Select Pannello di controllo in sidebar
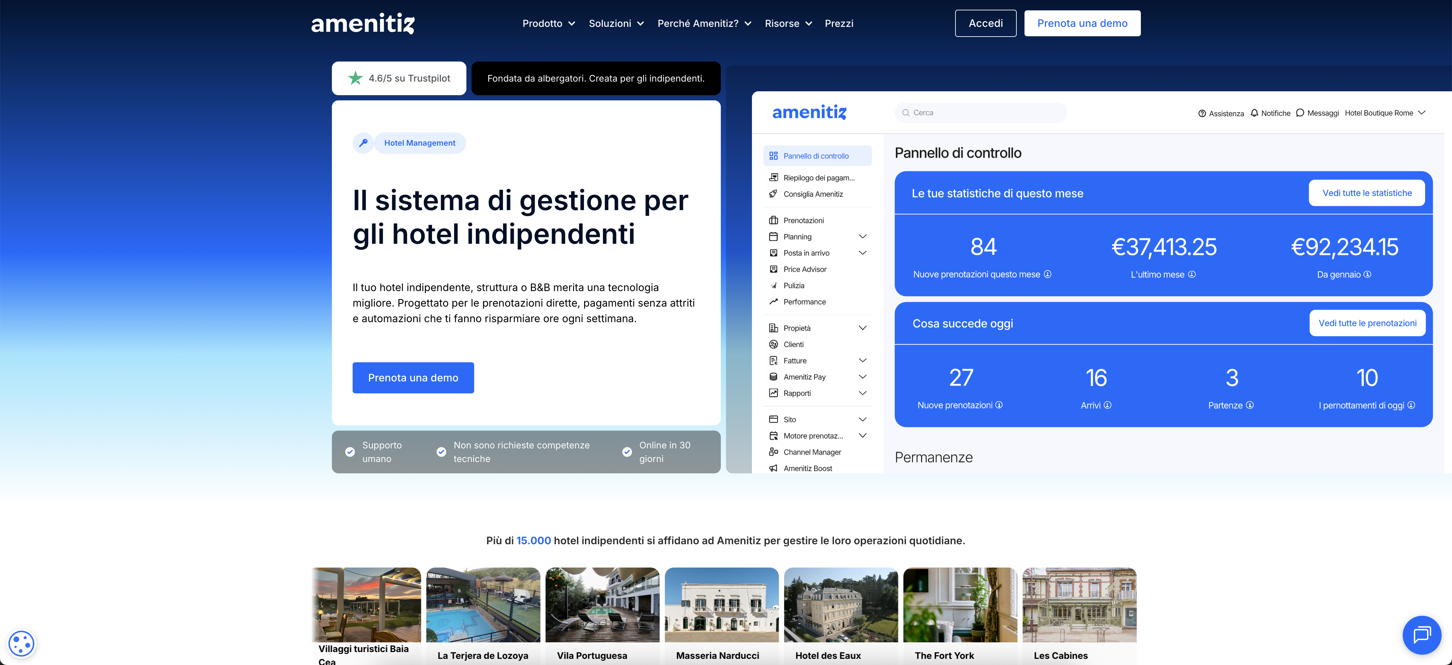 [817, 156]
